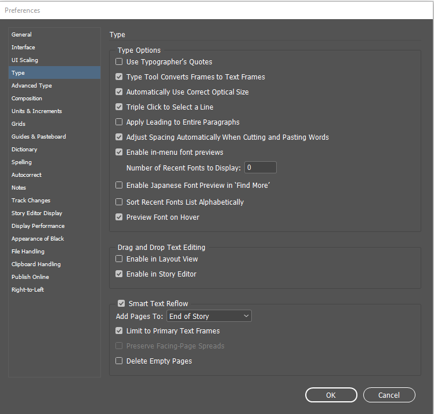434x414 pixels.
Task: Click the Number of Recent Fonts field
Action: point(260,168)
